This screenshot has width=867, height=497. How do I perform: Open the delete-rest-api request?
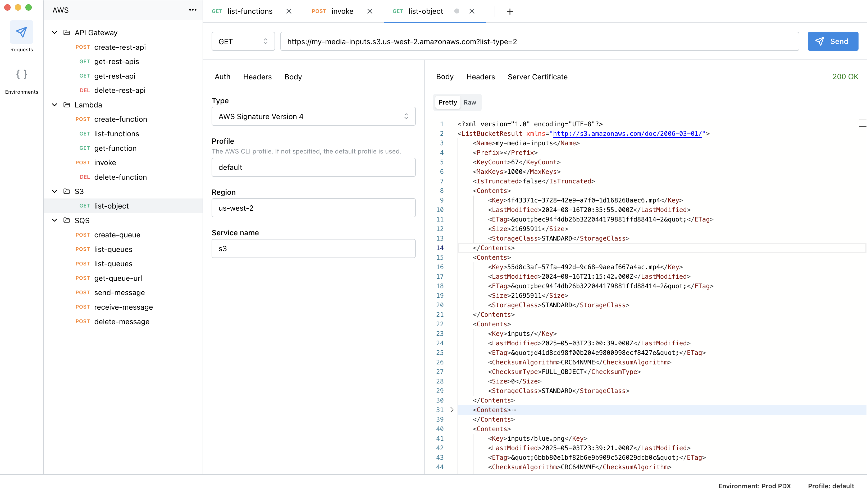click(124, 90)
